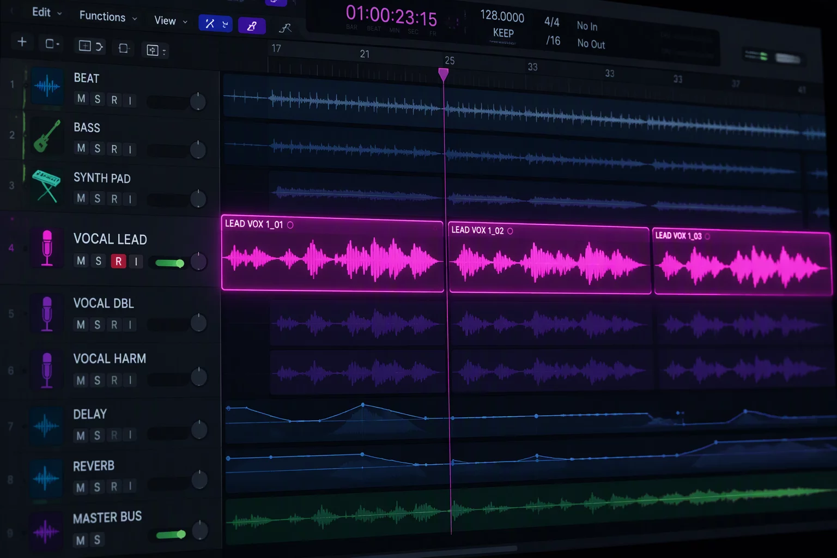Open the add-region button dropdown dots
837x558 pixels.
point(163,52)
